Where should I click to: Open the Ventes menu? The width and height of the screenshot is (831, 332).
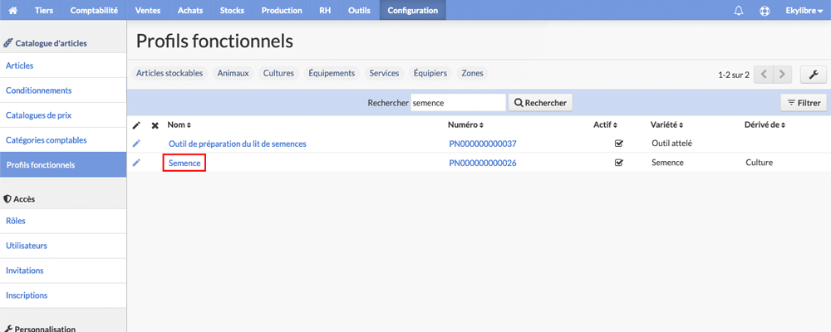[x=148, y=10]
